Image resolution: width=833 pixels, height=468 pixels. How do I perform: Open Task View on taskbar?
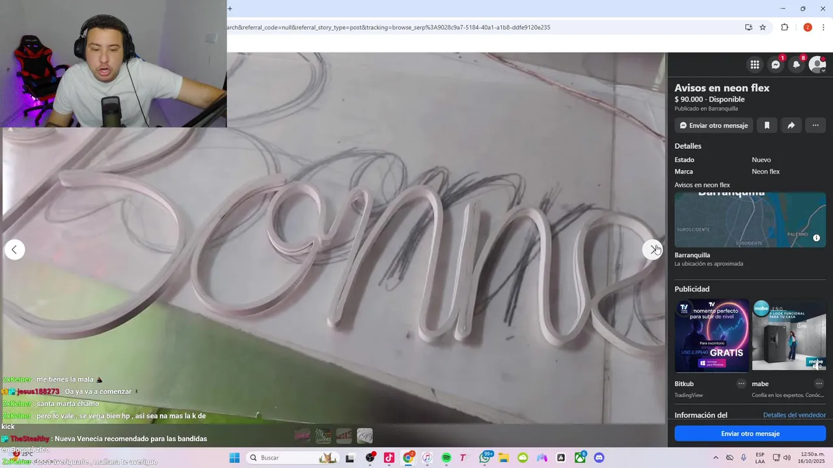click(x=349, y=458)
